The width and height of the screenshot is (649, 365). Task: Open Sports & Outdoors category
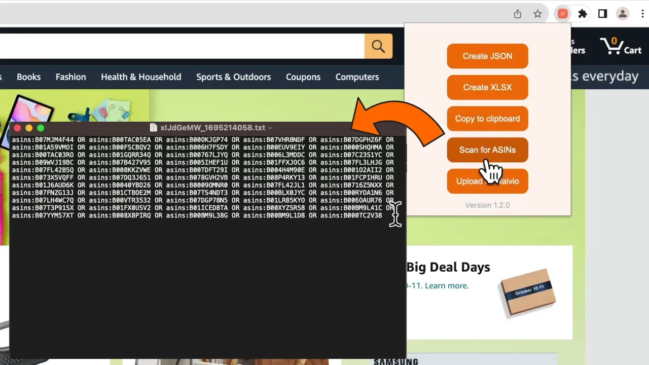click(x=234, y=77)
